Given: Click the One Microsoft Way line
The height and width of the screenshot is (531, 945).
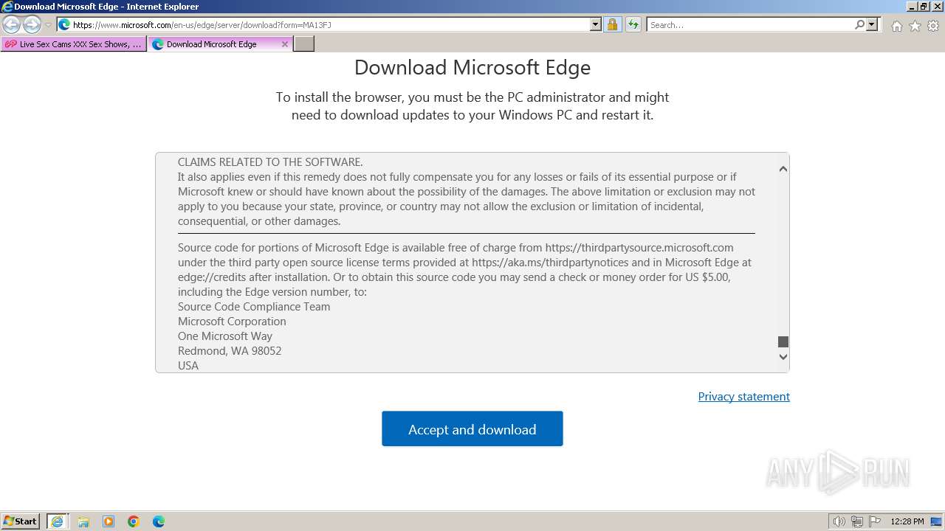Looking at the screenshot, I should (225, 336).
